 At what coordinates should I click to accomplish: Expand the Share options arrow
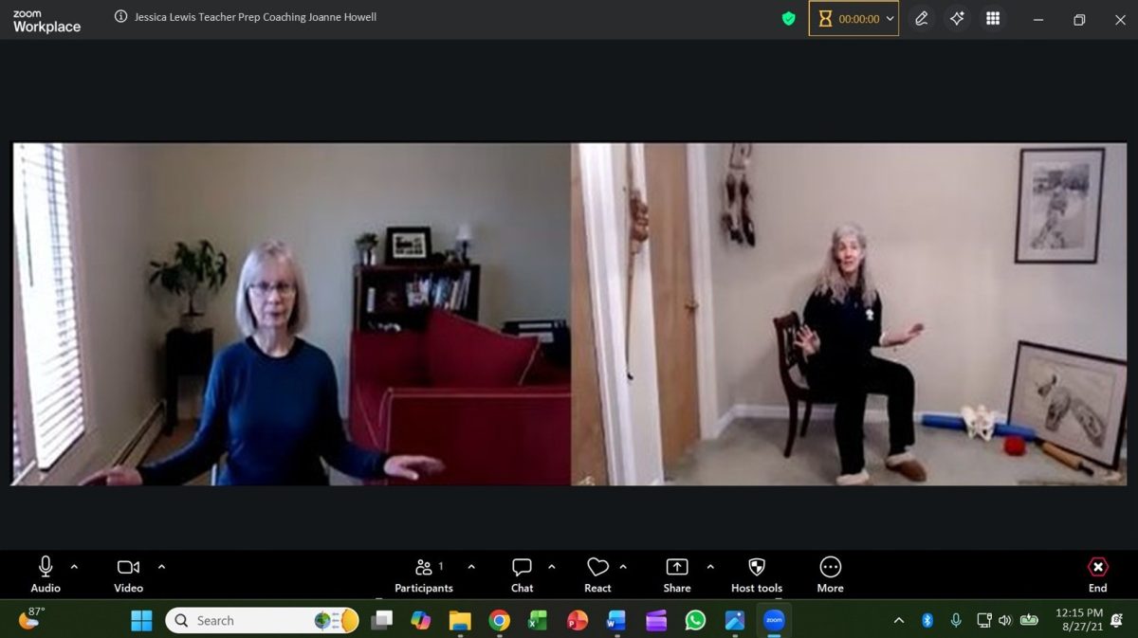(710, 567)
